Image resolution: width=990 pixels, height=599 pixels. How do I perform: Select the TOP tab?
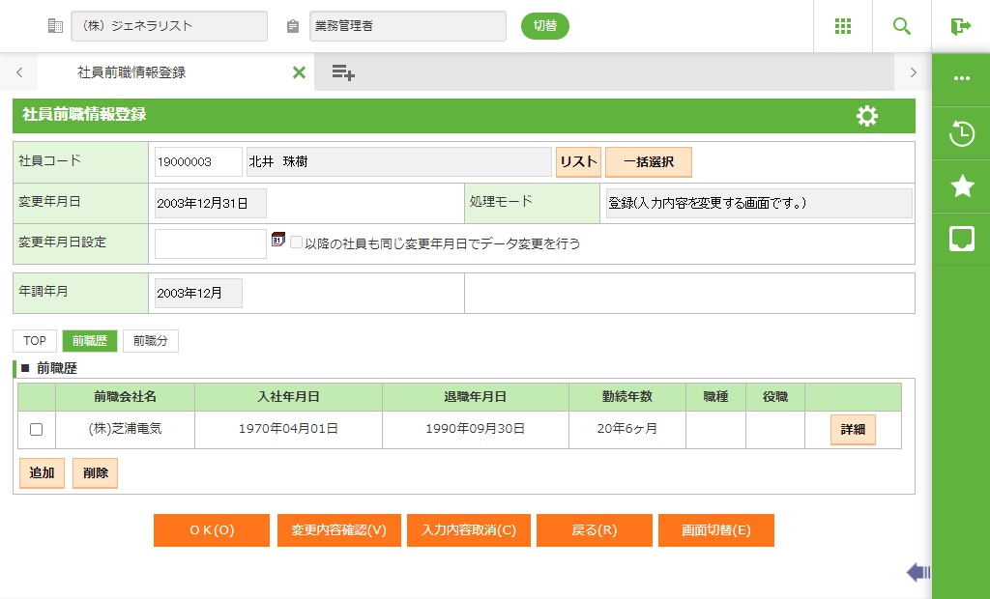tap(35, 341)
